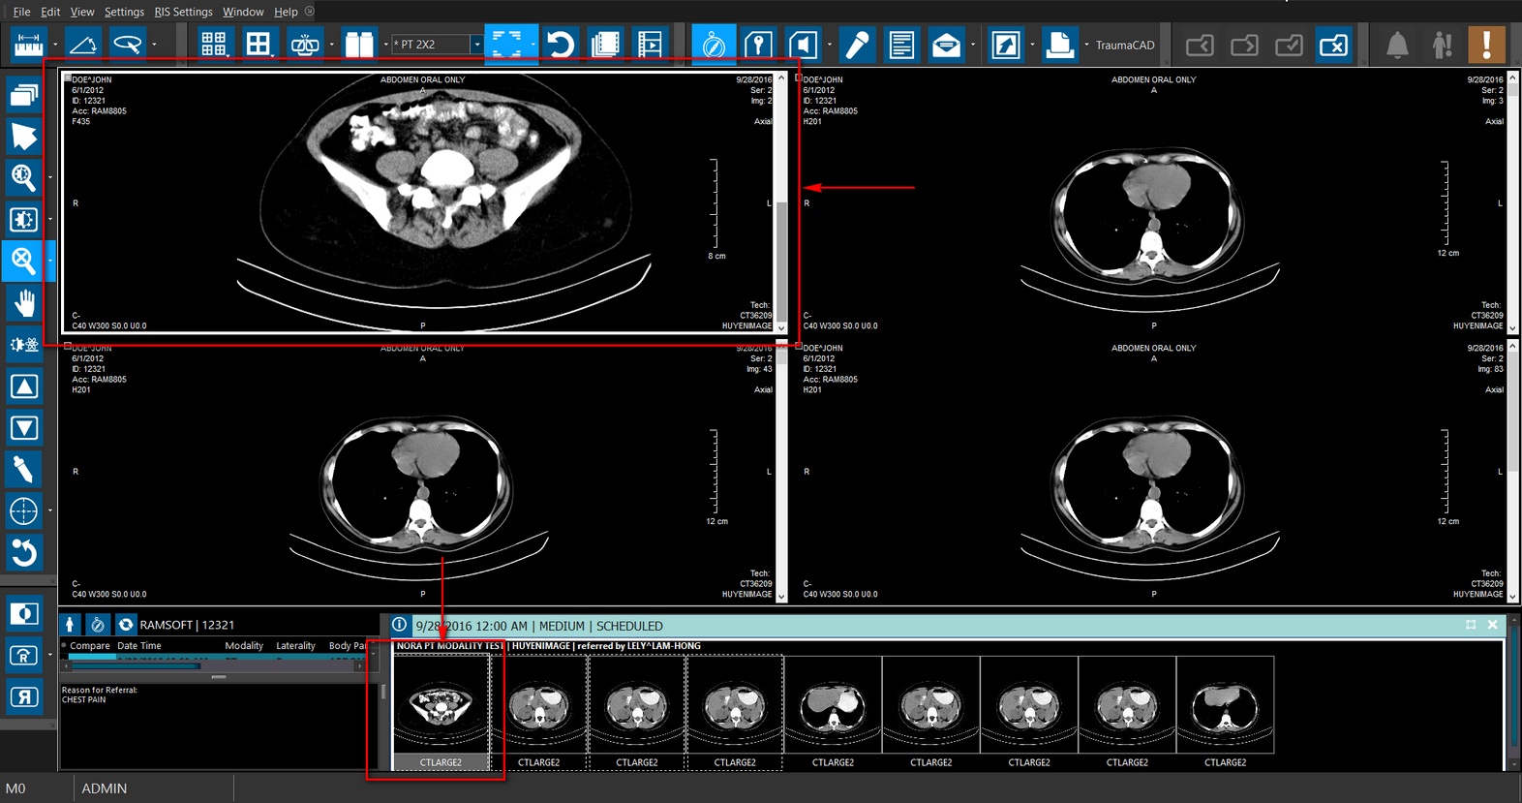Toggle the invert contrast tool
1522x803 pixels.
24,613
